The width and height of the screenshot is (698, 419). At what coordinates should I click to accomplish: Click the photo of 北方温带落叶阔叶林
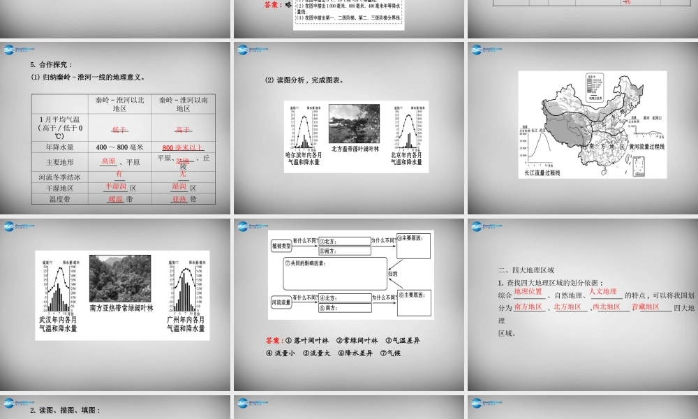(x=355, y=124)
